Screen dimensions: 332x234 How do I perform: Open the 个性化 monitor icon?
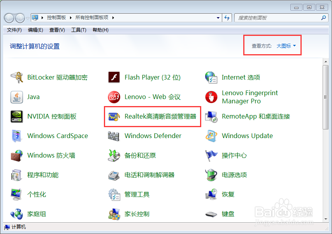pyautogui.click(x=17, y=195)
